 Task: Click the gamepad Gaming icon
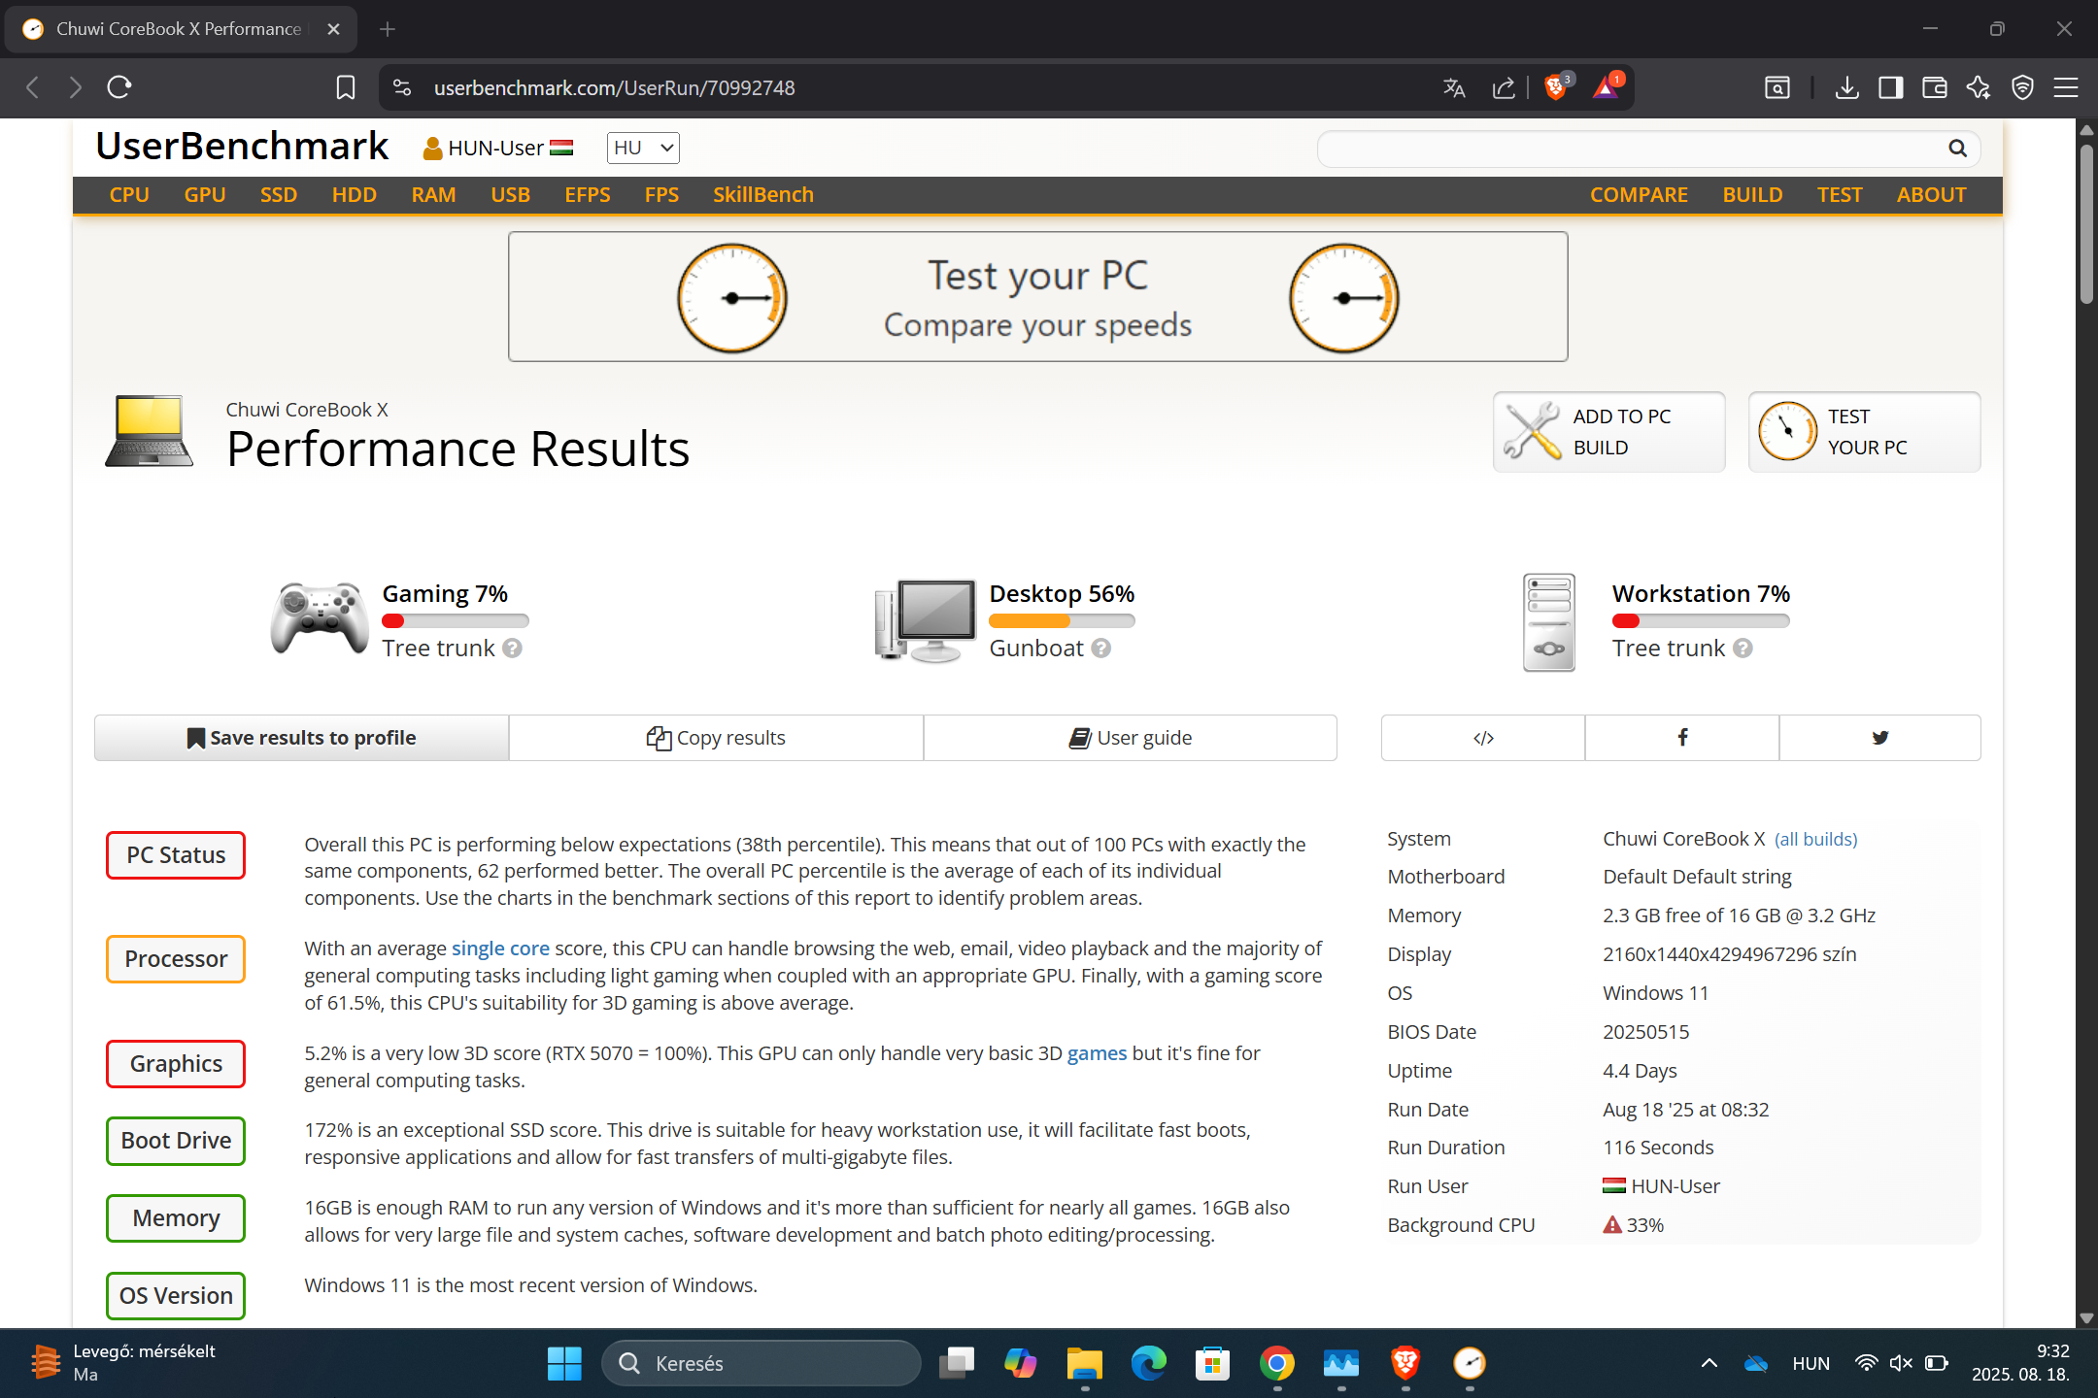click(x=320, y=619)
